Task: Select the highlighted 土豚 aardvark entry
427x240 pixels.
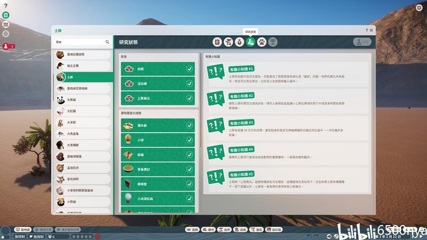Action: pos(83,77)
